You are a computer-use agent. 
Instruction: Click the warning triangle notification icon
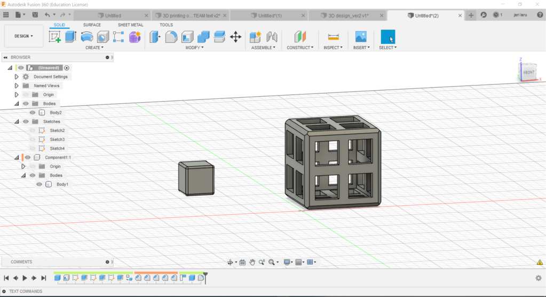pyautogui.click(x=540, y=262)
